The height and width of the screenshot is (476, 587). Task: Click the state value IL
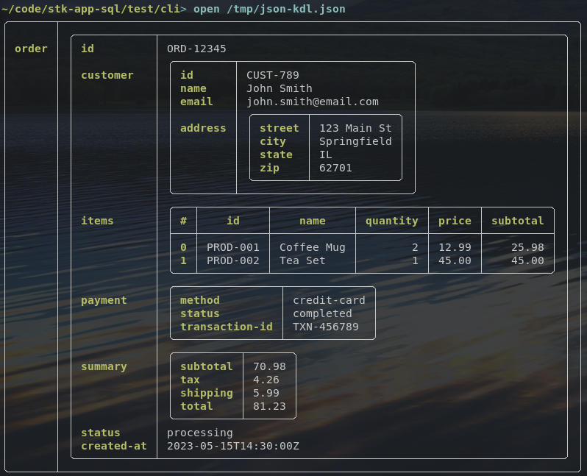click(x=325, y=154)
